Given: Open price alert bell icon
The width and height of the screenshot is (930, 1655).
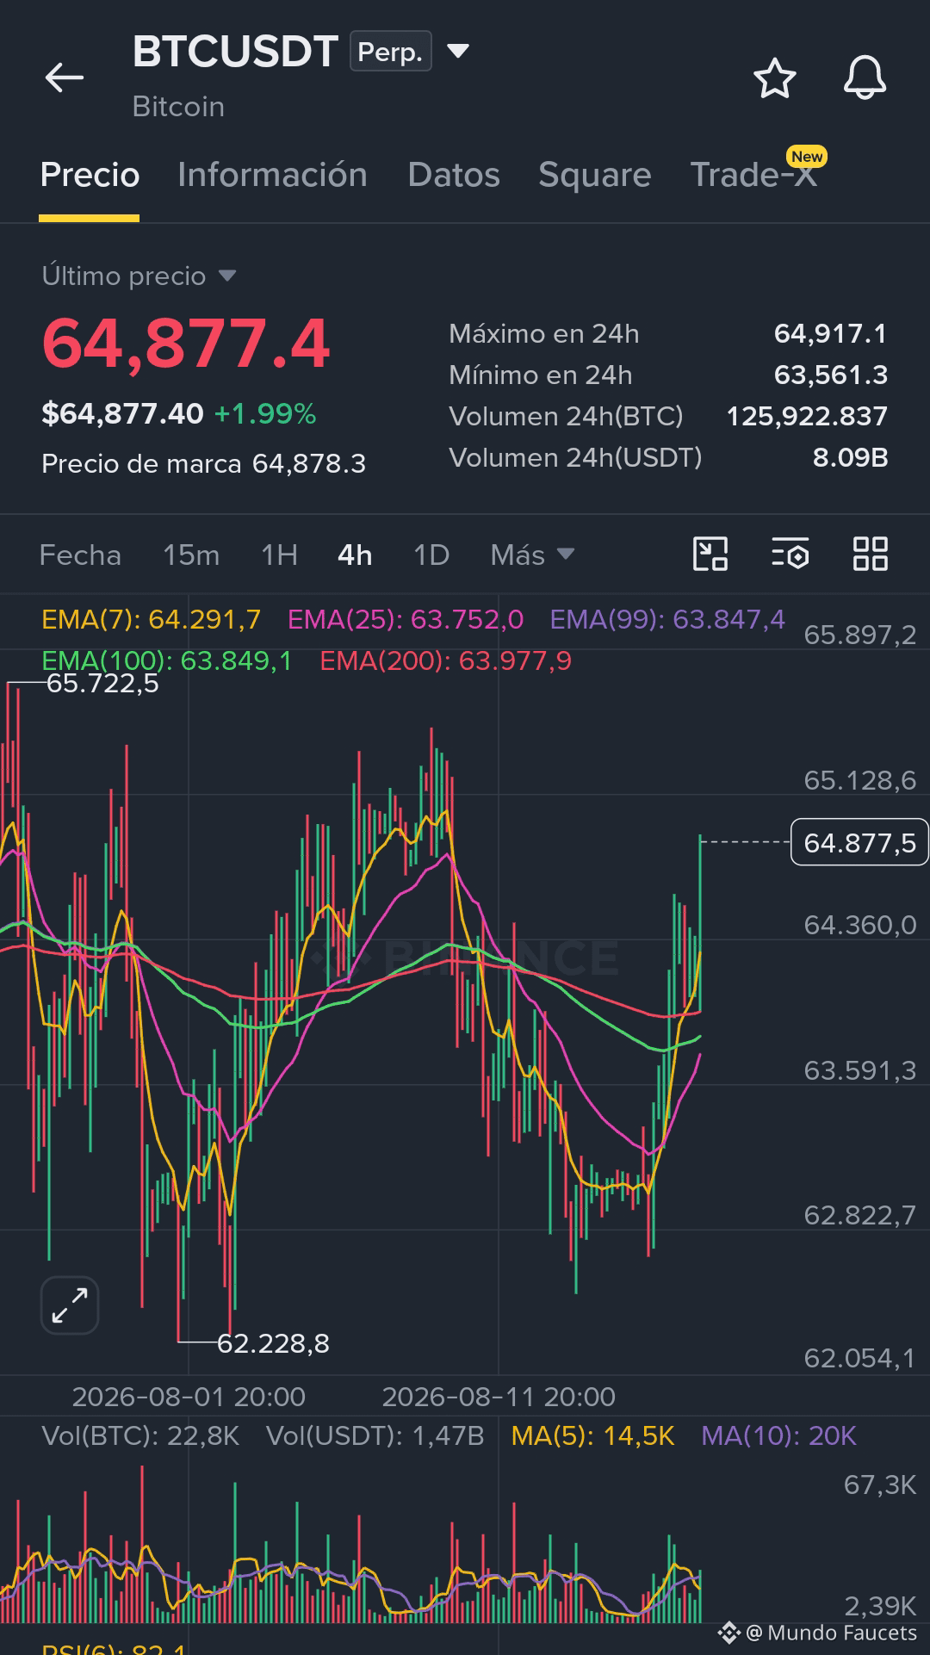Looking at the screenshot, I should click(x=865, y=78).
